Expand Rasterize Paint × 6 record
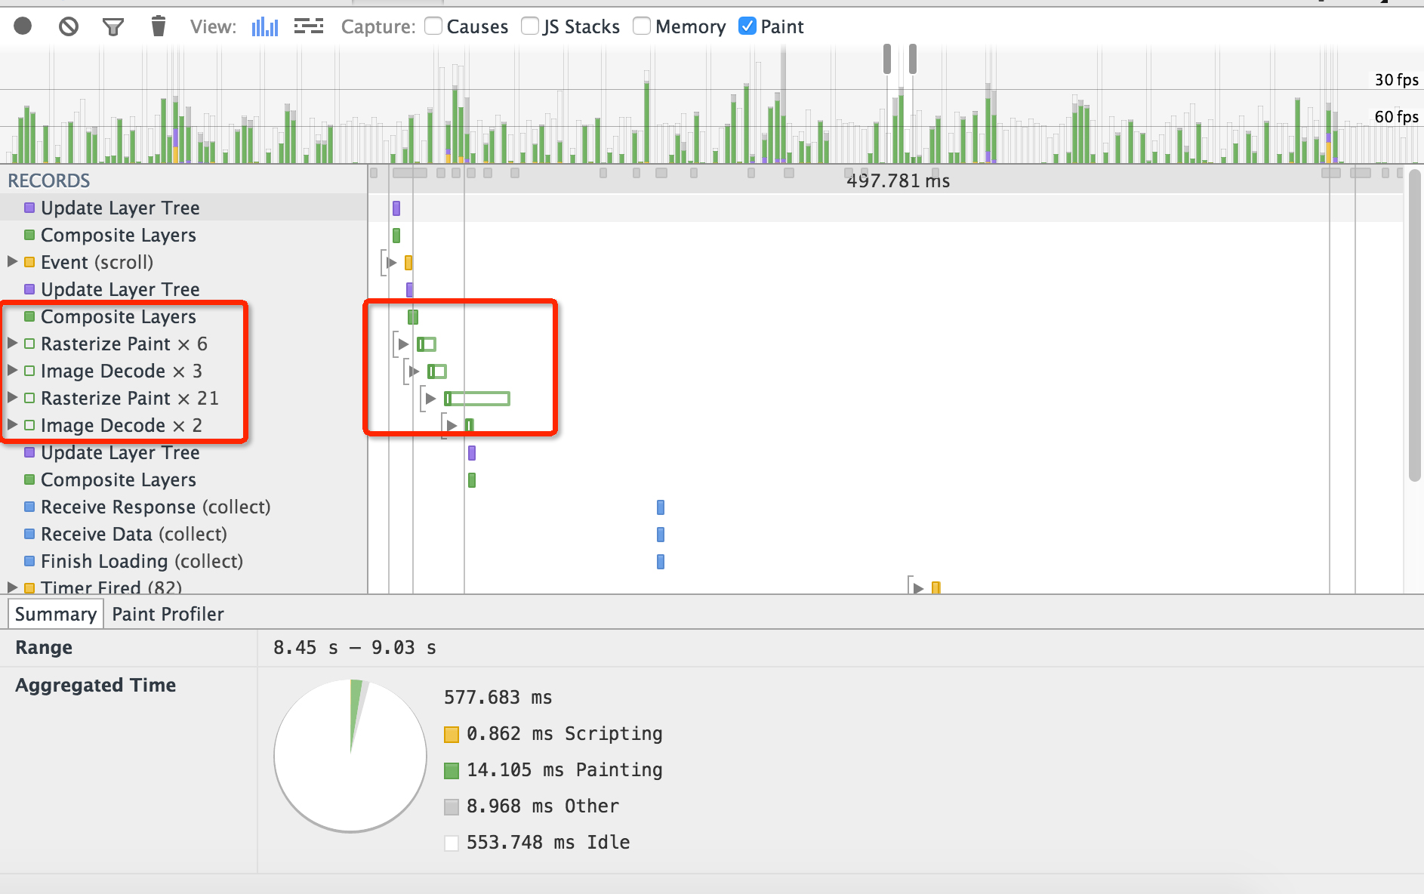Screen dimensions: 1424x894 pos(12,343)
